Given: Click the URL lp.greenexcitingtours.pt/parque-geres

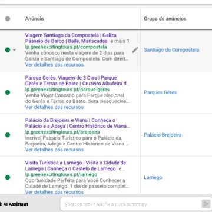Looking at the screenshot, I should (67, 90).
